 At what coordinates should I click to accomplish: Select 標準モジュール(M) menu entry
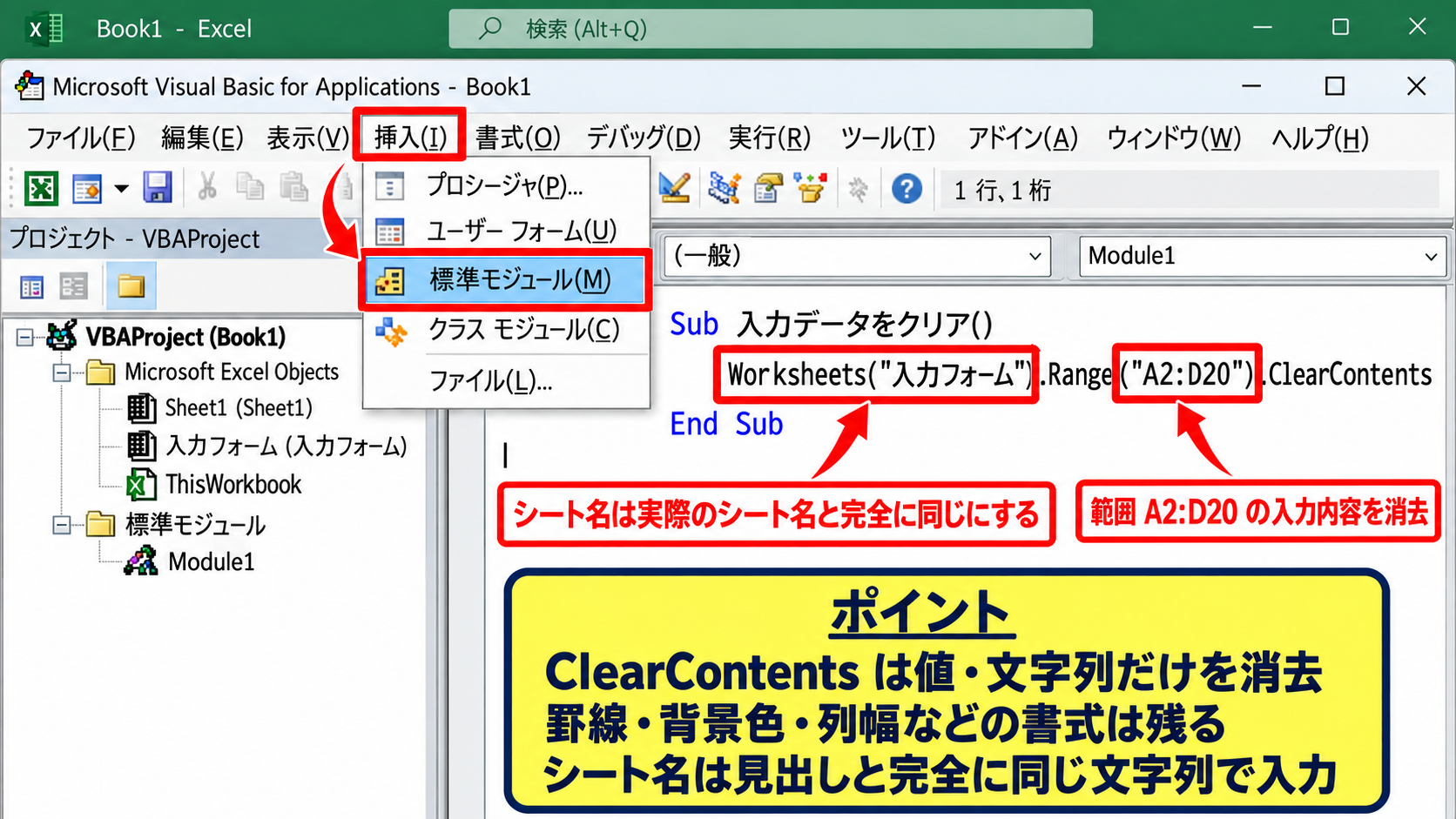point(506,280)
